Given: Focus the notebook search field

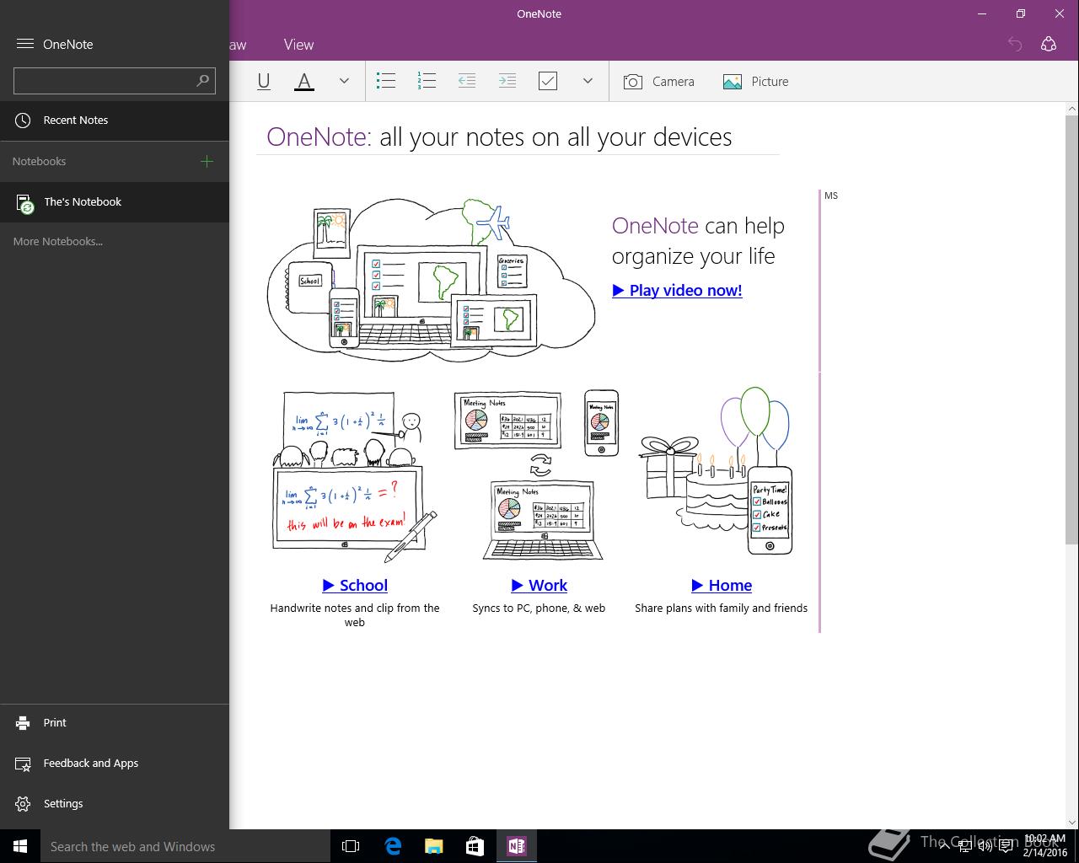Looking at the screenshot, I should click(115, 81).
